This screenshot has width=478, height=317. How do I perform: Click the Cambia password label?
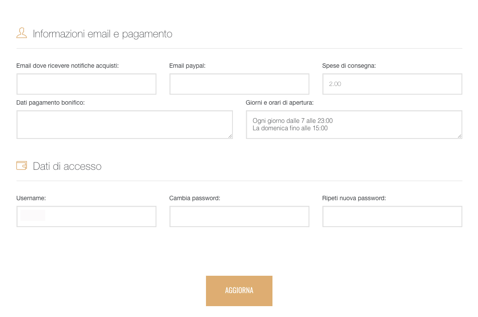tap(195, 198)
